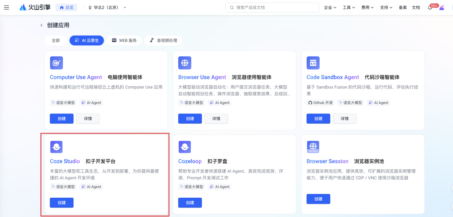Expand the 费用 menu
Screen dimensions: 453x217
[x=367, y=8]
